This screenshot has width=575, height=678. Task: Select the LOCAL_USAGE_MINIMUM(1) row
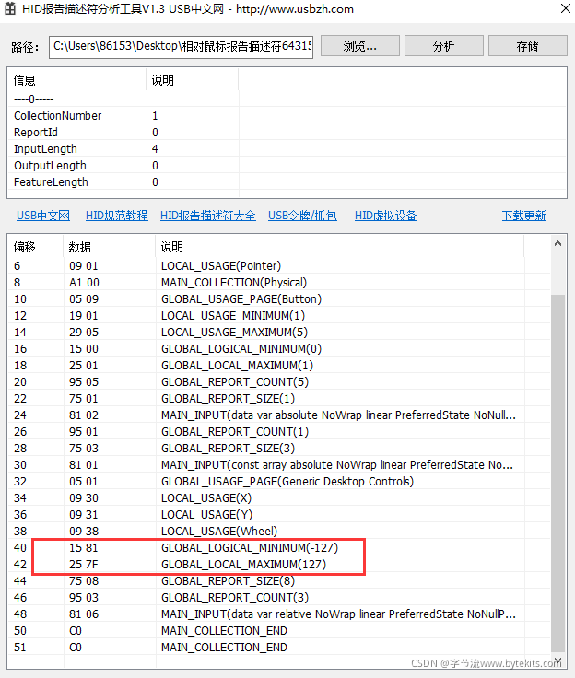click(x=279, y=316)
